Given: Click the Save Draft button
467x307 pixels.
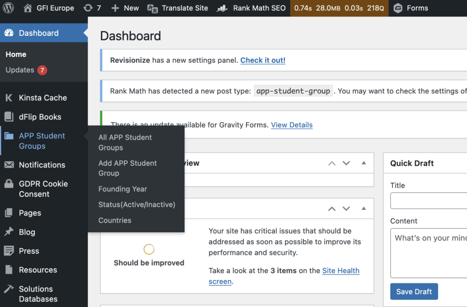Looking at the screenshot, I should point(414,292).
